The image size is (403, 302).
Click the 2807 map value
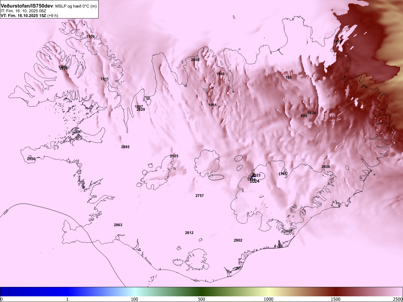coord(288,231)
